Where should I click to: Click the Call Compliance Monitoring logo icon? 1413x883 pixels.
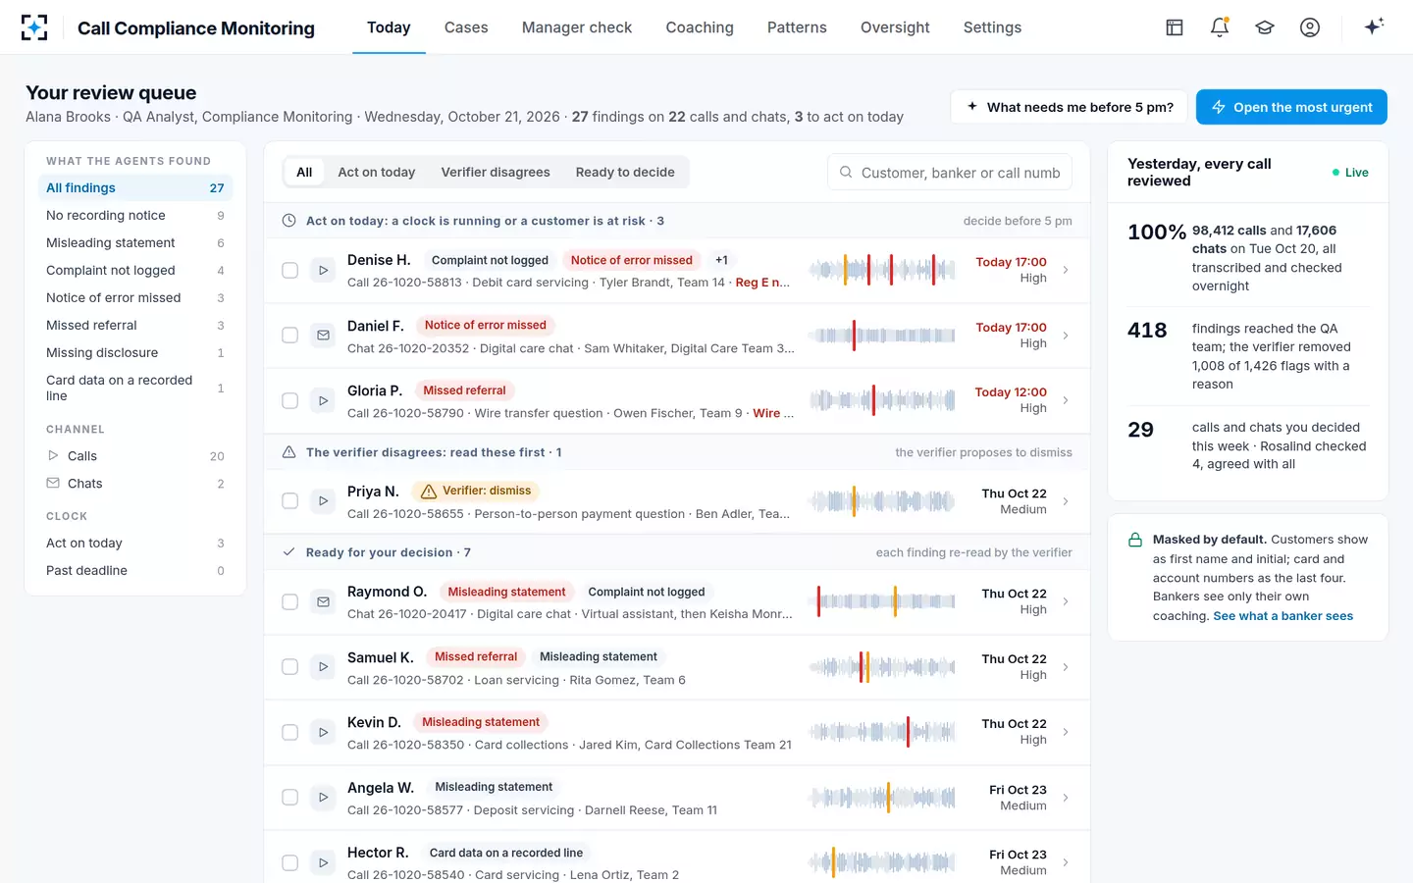34,27
